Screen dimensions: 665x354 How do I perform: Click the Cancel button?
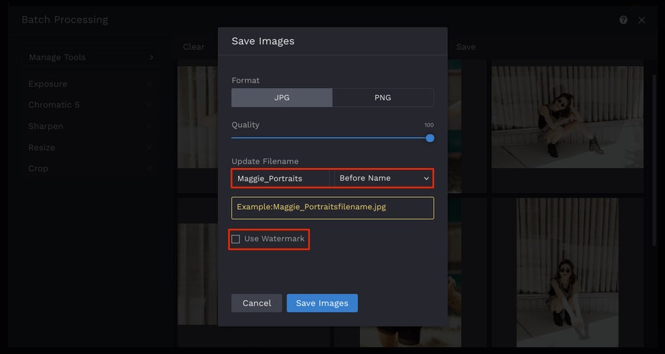[256, 303]
